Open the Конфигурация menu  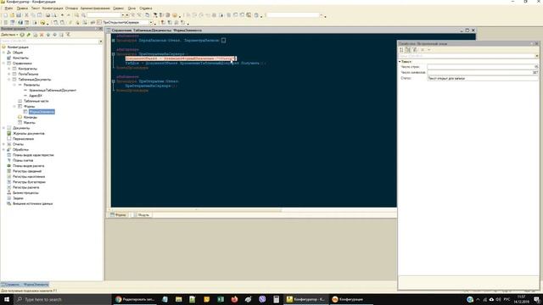(53, 8)
